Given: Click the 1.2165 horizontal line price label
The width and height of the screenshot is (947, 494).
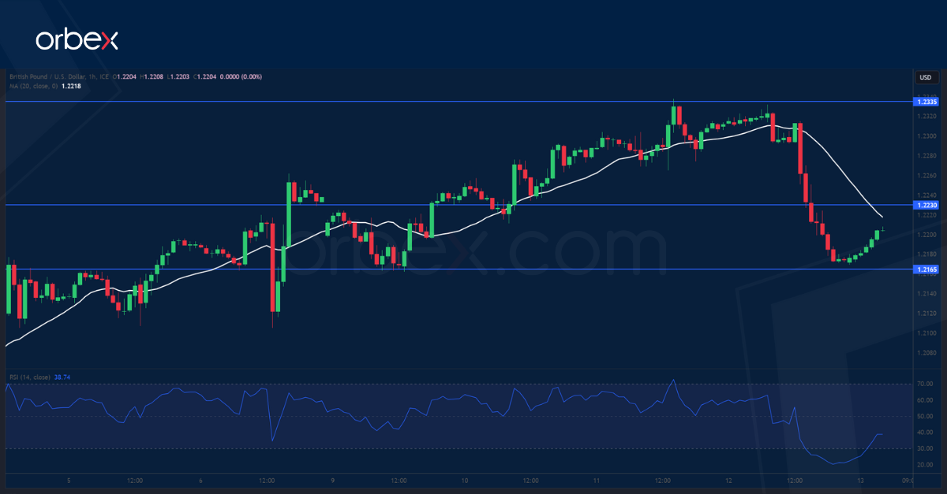Looking at the screenshot, I should coord(926,269).
